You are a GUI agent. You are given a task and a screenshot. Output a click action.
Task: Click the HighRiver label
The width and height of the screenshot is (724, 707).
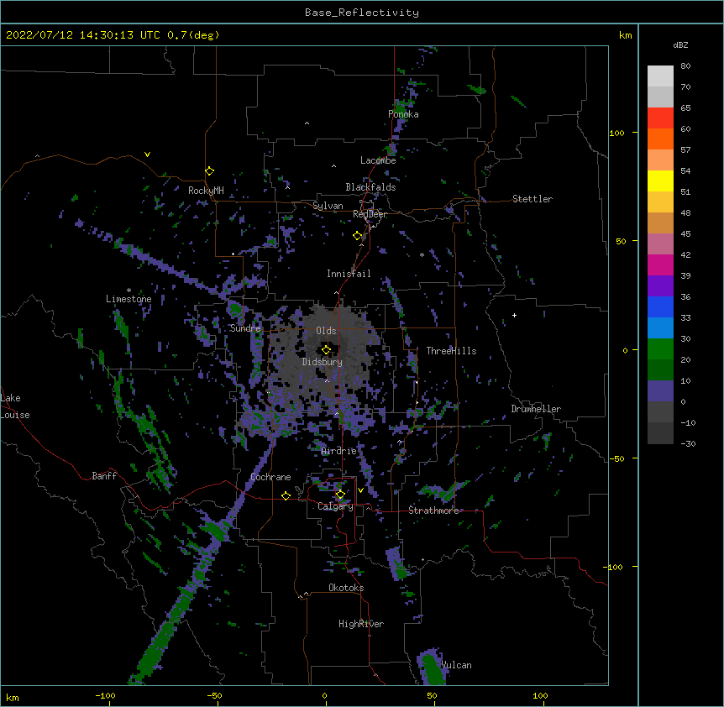361,624
